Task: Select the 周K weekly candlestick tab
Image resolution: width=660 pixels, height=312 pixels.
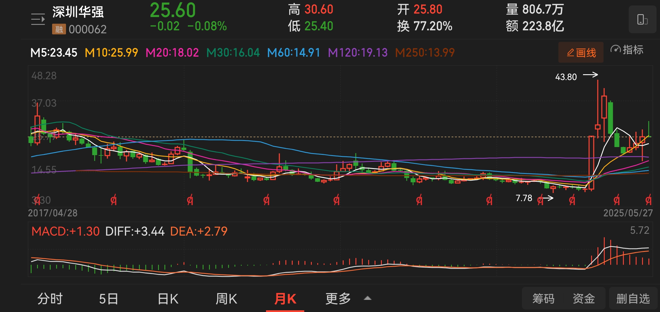Action: pyautogui.click(x=226, y=299)
